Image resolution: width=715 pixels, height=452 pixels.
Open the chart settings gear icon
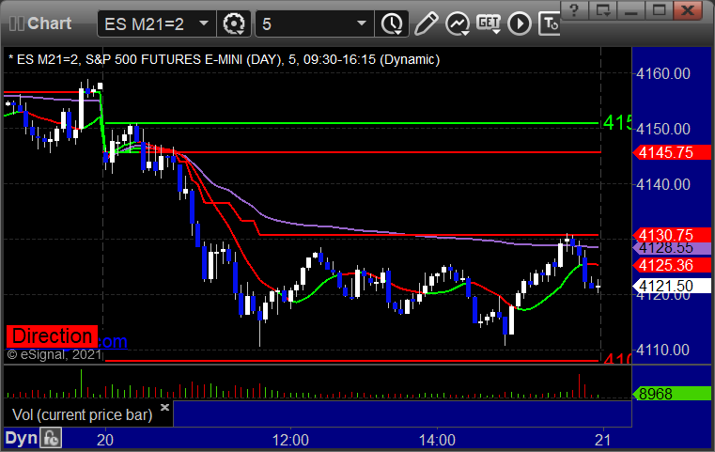click(233, 23)
